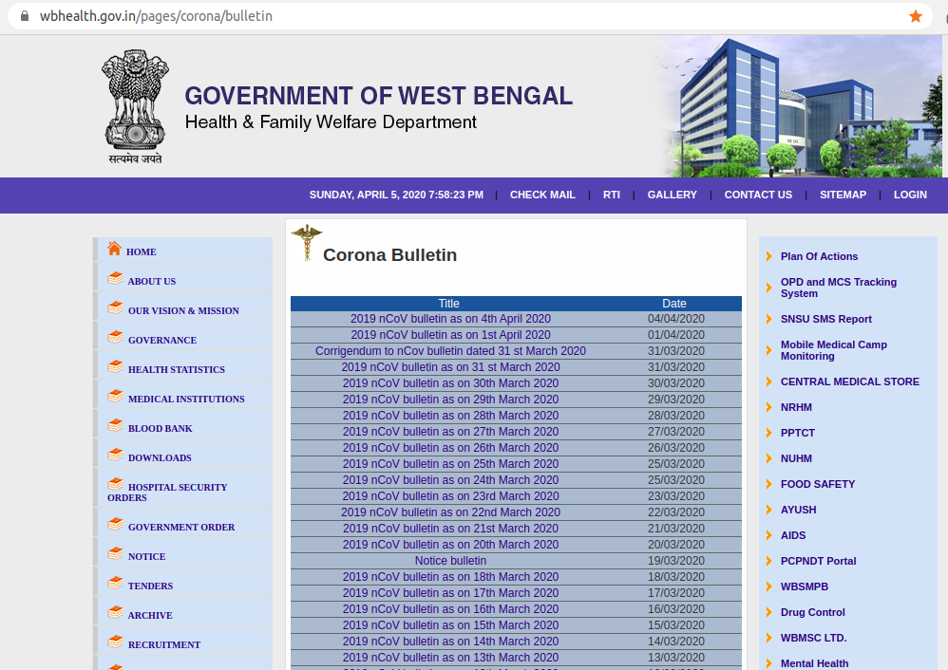The height and width of the screenshot is (670, 948).
Task: Open SITEMAP in top navigation bar
Action: click(843, 195)
